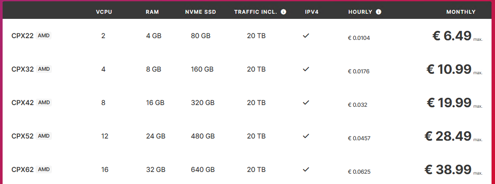Select the CPX22 server plan name

pyautogui.click(x=22, y=36)
